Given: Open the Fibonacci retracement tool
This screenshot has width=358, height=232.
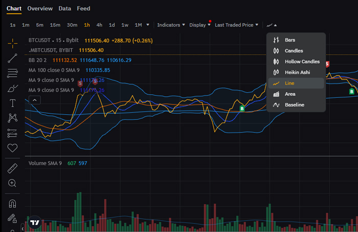Looking at the screenshot, I should [12, 73].
